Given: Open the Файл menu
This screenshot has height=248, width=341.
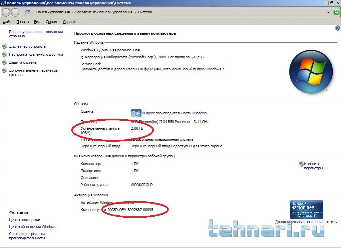Looking at the screenshot, I should coord(7,22).
